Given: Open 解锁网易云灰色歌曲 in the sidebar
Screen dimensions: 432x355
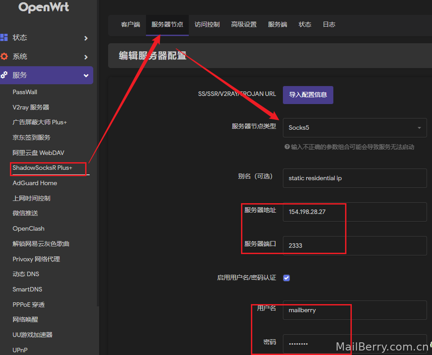Looking at the screenshot, I should [x=41, y=244].
